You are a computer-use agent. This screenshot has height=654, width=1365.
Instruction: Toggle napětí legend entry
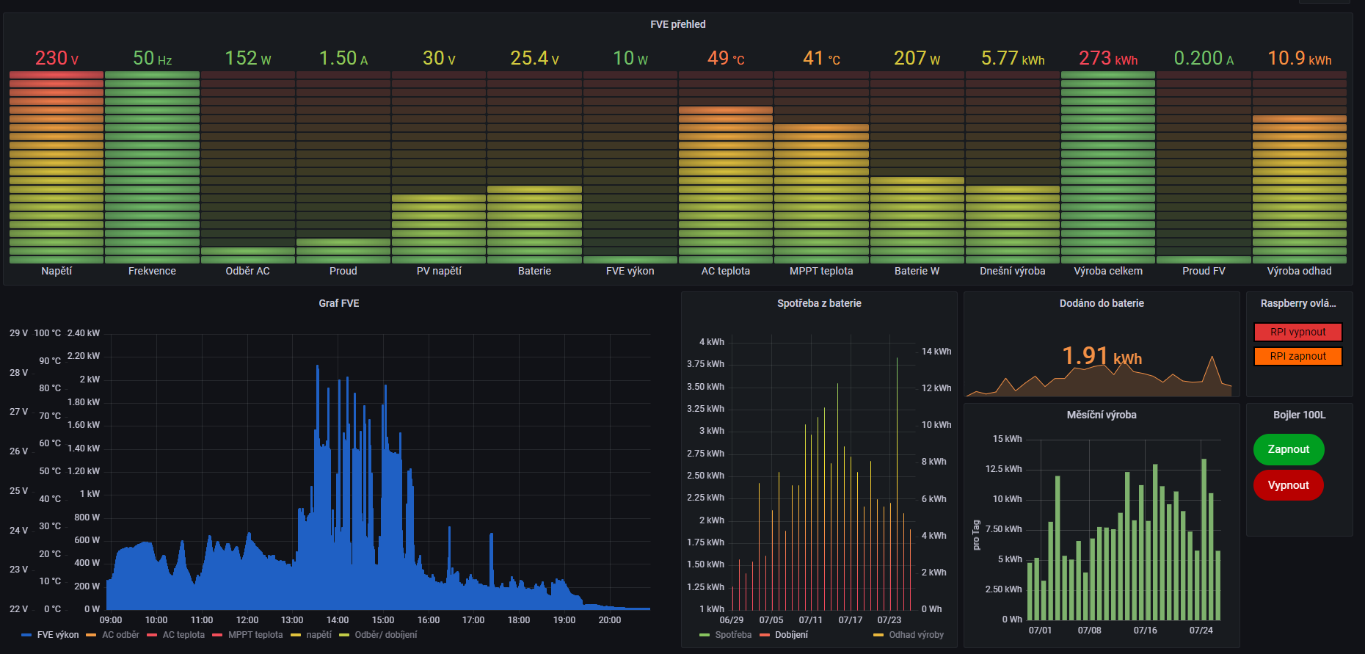[x=318, y=635]
